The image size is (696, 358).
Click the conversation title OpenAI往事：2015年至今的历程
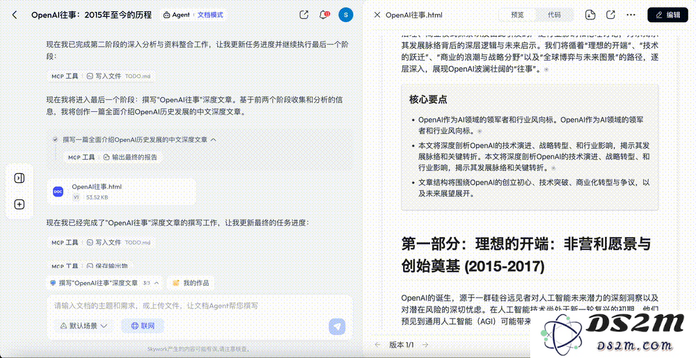coord(91,15)
